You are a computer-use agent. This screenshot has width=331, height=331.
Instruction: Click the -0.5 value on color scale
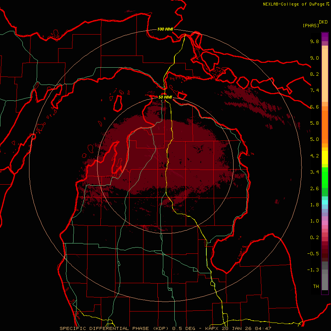[x=313, y=254]
